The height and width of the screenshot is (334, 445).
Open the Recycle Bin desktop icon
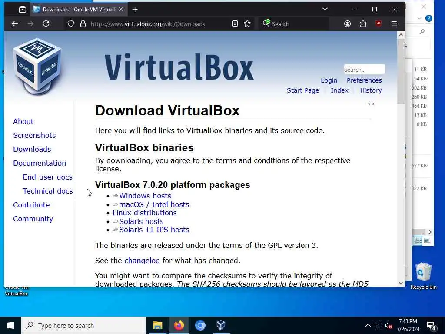point(423,276)
